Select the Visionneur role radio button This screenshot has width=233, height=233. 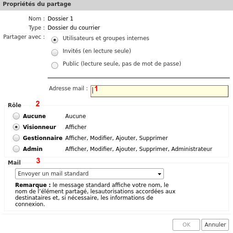point(16,127)
